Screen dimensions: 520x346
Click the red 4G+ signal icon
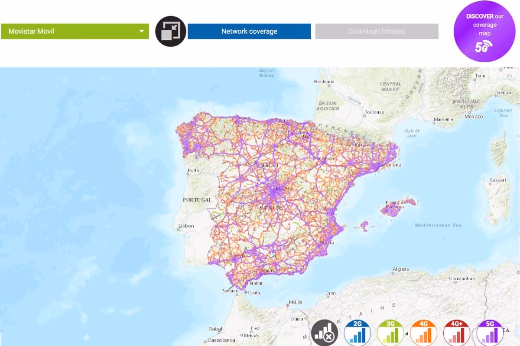coord(456,334)
